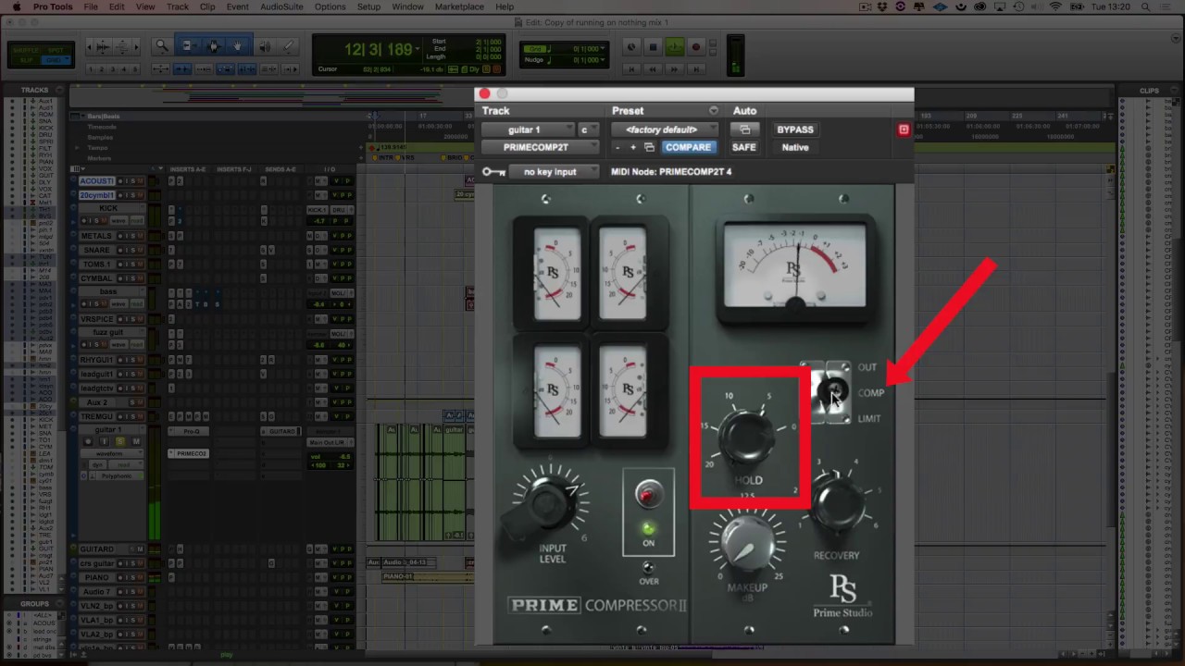1185x666 pixels.
Task: Open the factory default preset list
Action: [666, 129]
